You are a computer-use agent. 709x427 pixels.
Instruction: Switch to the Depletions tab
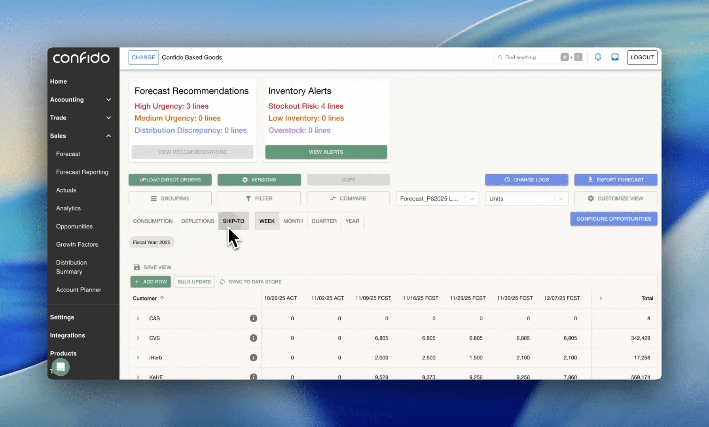click(198, 221)
